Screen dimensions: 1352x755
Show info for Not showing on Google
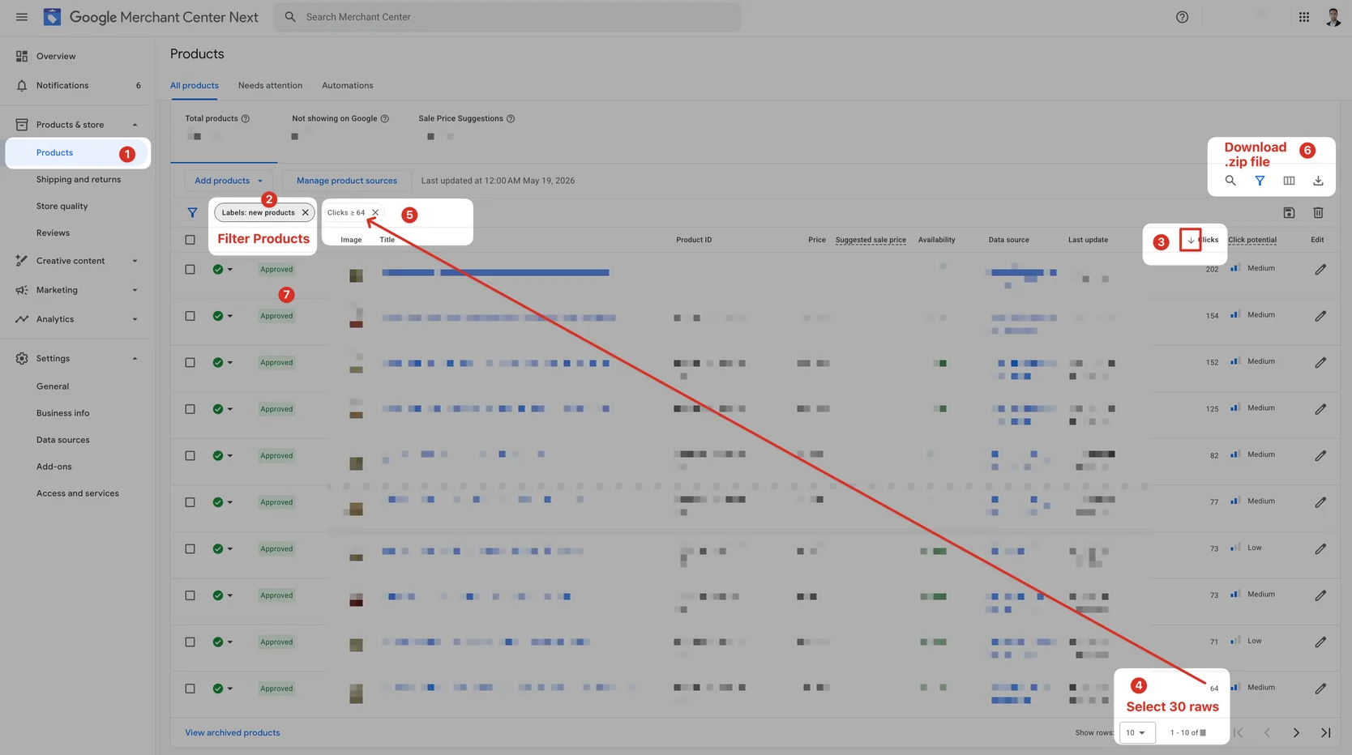click(x=384, y=118)
